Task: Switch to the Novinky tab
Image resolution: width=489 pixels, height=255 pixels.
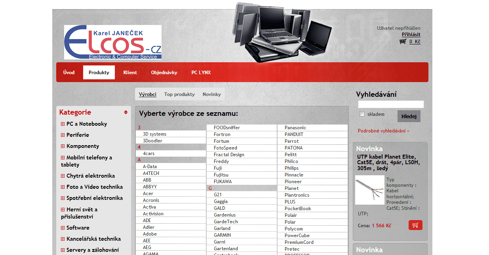Action: pyautogui.click(x=212, y=94)
